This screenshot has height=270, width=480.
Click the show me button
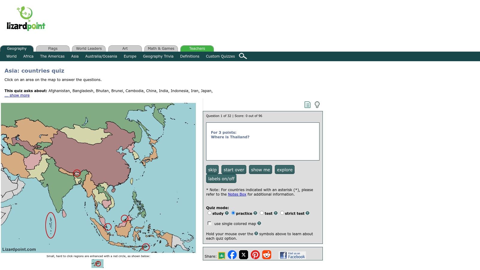[x=260, y=170]
